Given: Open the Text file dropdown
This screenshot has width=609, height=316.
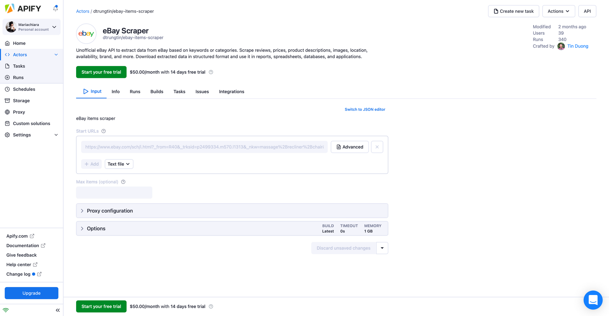Looking at the screenshot, I should coord(119,164).
